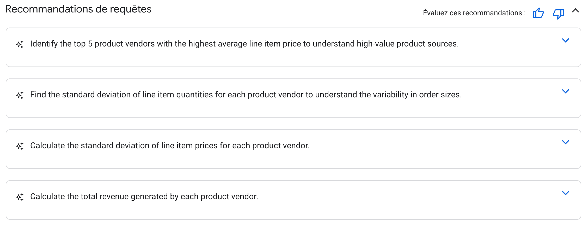Expand the total revenue per vendor recommendation
This screenshot has width=588, height=227.
(565, 193)
